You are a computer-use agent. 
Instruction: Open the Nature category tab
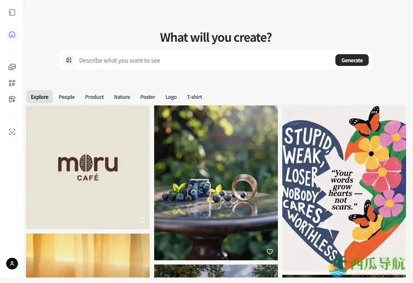click(x=122, y=97)
